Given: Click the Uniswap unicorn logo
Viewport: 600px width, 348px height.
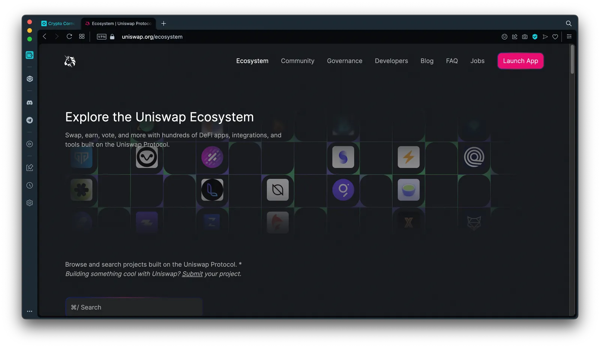Looking at the screenshot, I should coord(70,61).
